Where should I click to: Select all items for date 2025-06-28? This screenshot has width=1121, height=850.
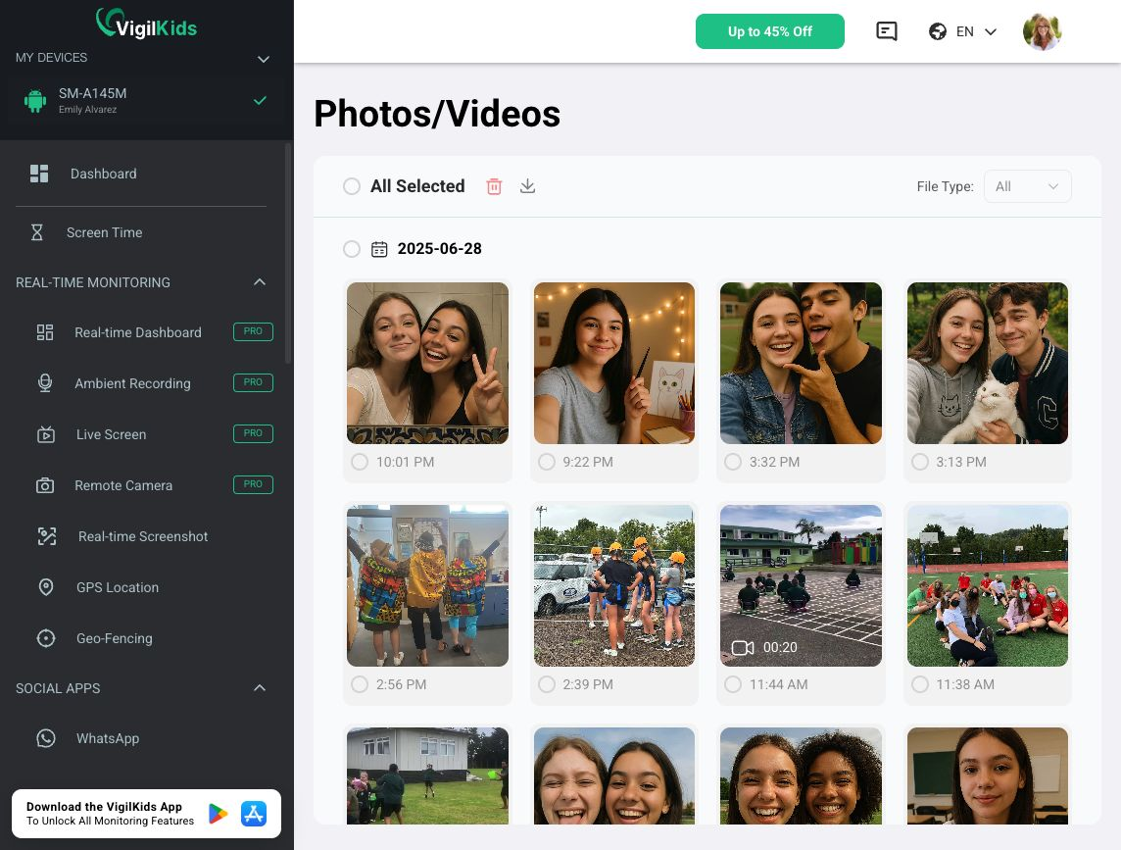pyautogui.click(x=352, y=249)
